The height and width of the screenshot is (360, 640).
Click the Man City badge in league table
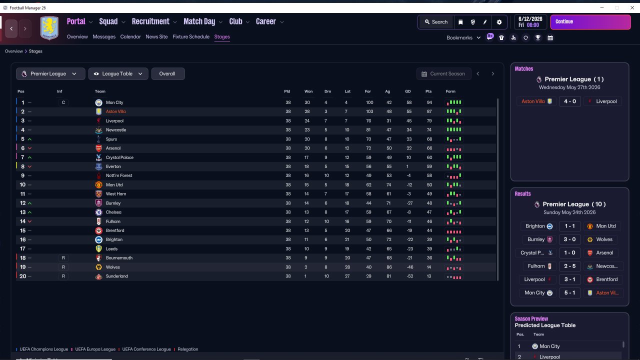click(98, 102)
